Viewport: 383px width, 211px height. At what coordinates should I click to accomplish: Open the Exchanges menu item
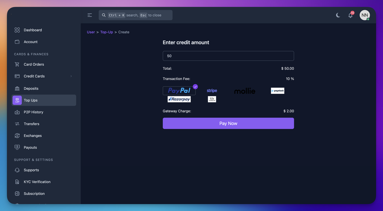click(x=44, y=136)
